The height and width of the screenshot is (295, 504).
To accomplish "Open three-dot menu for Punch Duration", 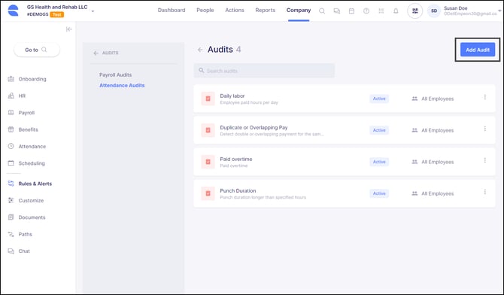I will (x=484, y=192).
